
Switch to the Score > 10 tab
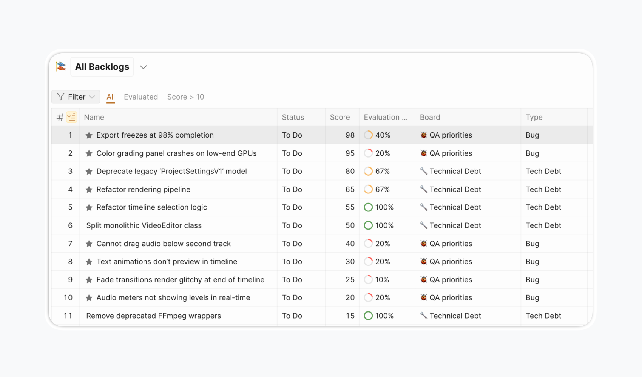[185, 97]
